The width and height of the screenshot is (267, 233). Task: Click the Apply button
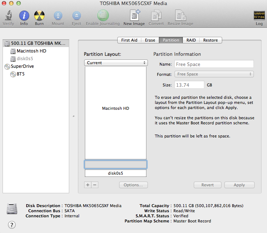tap(239, 185)
